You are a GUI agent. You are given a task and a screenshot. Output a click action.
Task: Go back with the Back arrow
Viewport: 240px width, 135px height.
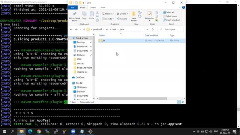(71, 29)
